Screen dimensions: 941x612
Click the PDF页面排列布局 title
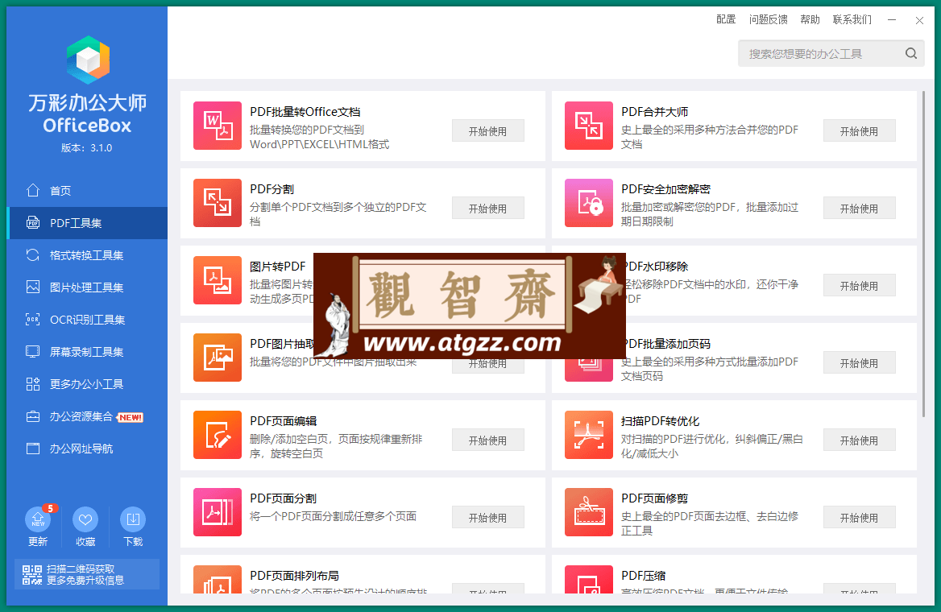(x=294, y=576)
